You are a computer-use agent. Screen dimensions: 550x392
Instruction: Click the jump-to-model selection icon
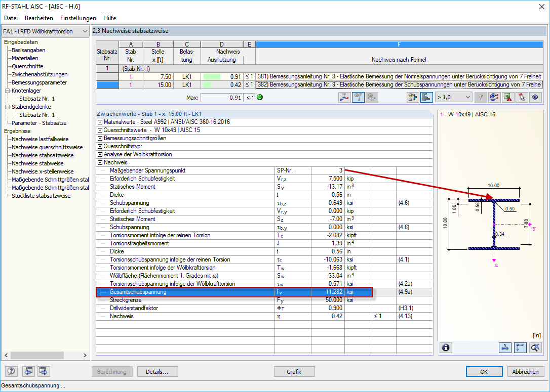coord(413,98)
